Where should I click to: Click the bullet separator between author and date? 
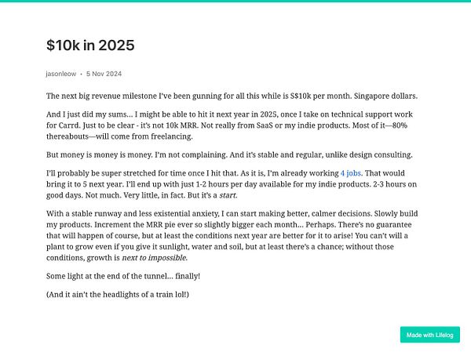click(x=81, y=74)
